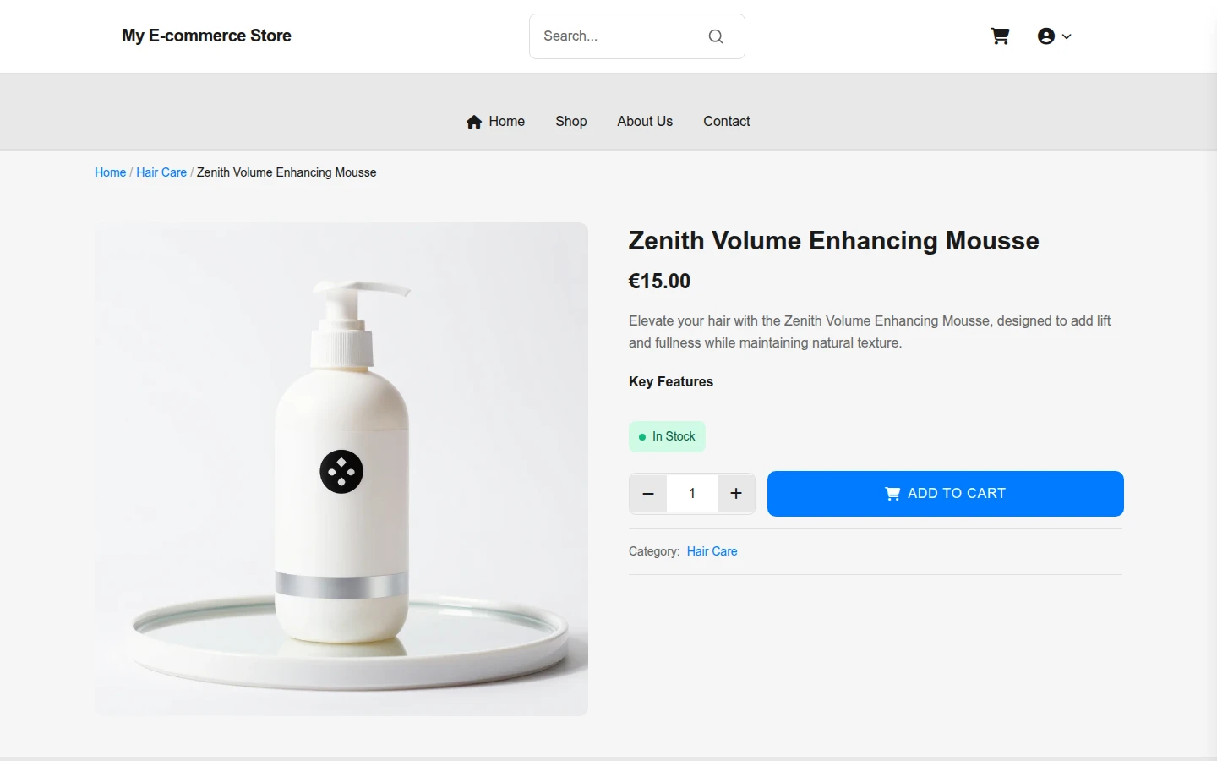
Task: Click the magnifying glass search icon
Action: pyautogui.click(x=716, y=36)
